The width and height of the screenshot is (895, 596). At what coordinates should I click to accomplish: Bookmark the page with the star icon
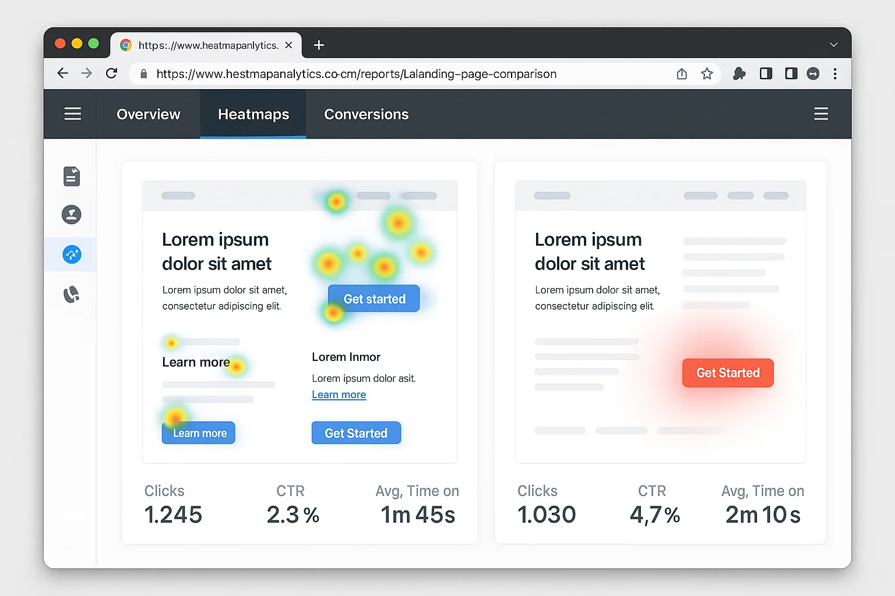click(x=707, y=73)
